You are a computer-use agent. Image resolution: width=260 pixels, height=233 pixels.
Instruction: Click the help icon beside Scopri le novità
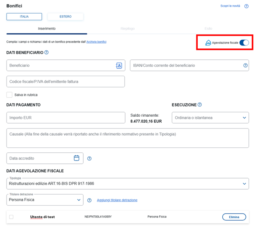pos(246,6)
